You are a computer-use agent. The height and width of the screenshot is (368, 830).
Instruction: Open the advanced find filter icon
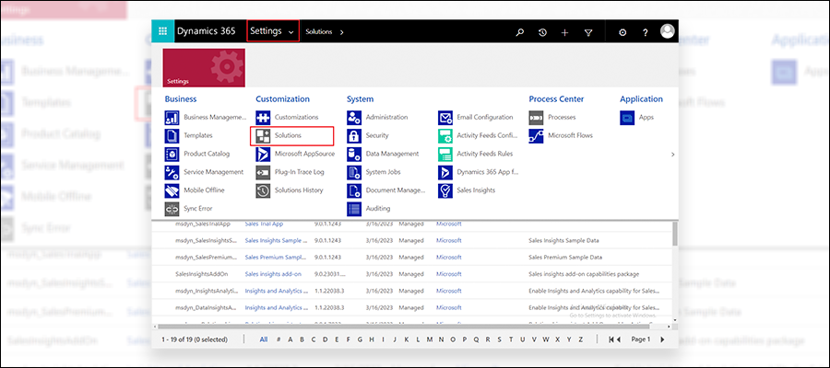[x=588, y=32]
